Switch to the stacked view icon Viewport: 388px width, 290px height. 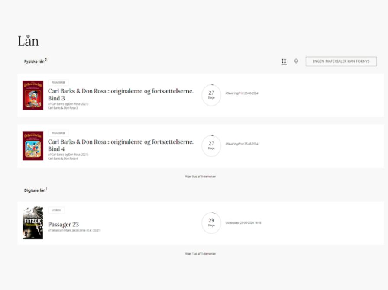click(x=296, y=61)
